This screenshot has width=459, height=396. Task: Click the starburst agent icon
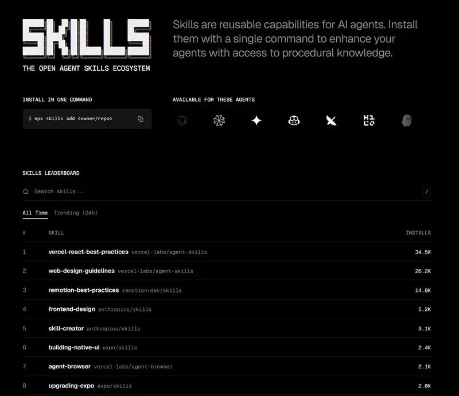tap(219, 121)
